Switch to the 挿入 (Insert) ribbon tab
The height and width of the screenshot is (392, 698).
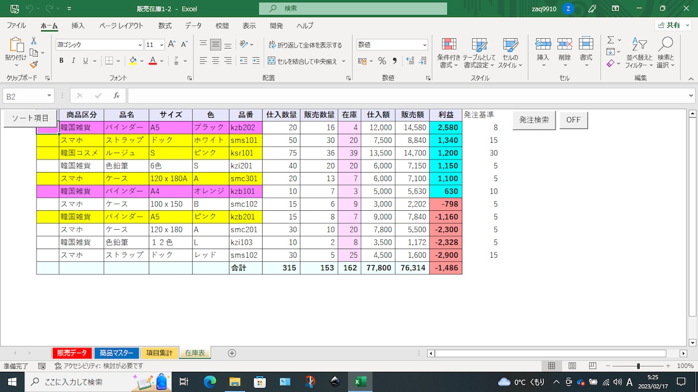(78, 26)
